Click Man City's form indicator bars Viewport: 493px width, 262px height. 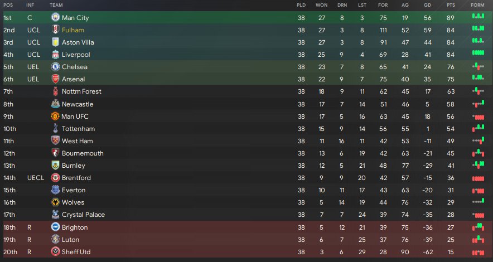(x=477, y=18)
